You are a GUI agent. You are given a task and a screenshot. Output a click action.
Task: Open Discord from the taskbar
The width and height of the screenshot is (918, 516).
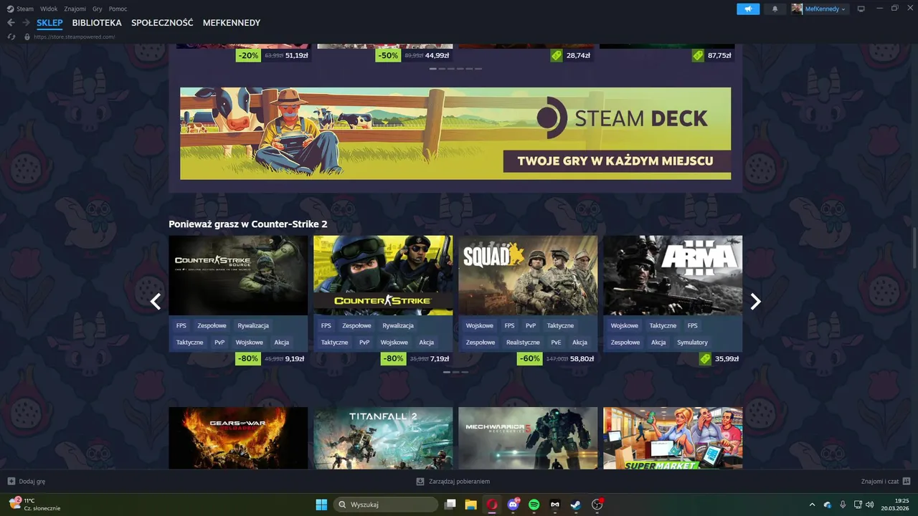tap(513, 505)
